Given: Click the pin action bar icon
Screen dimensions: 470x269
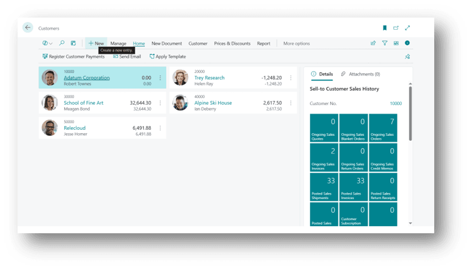Looking at the screenshot, I should tap(407, 57).
